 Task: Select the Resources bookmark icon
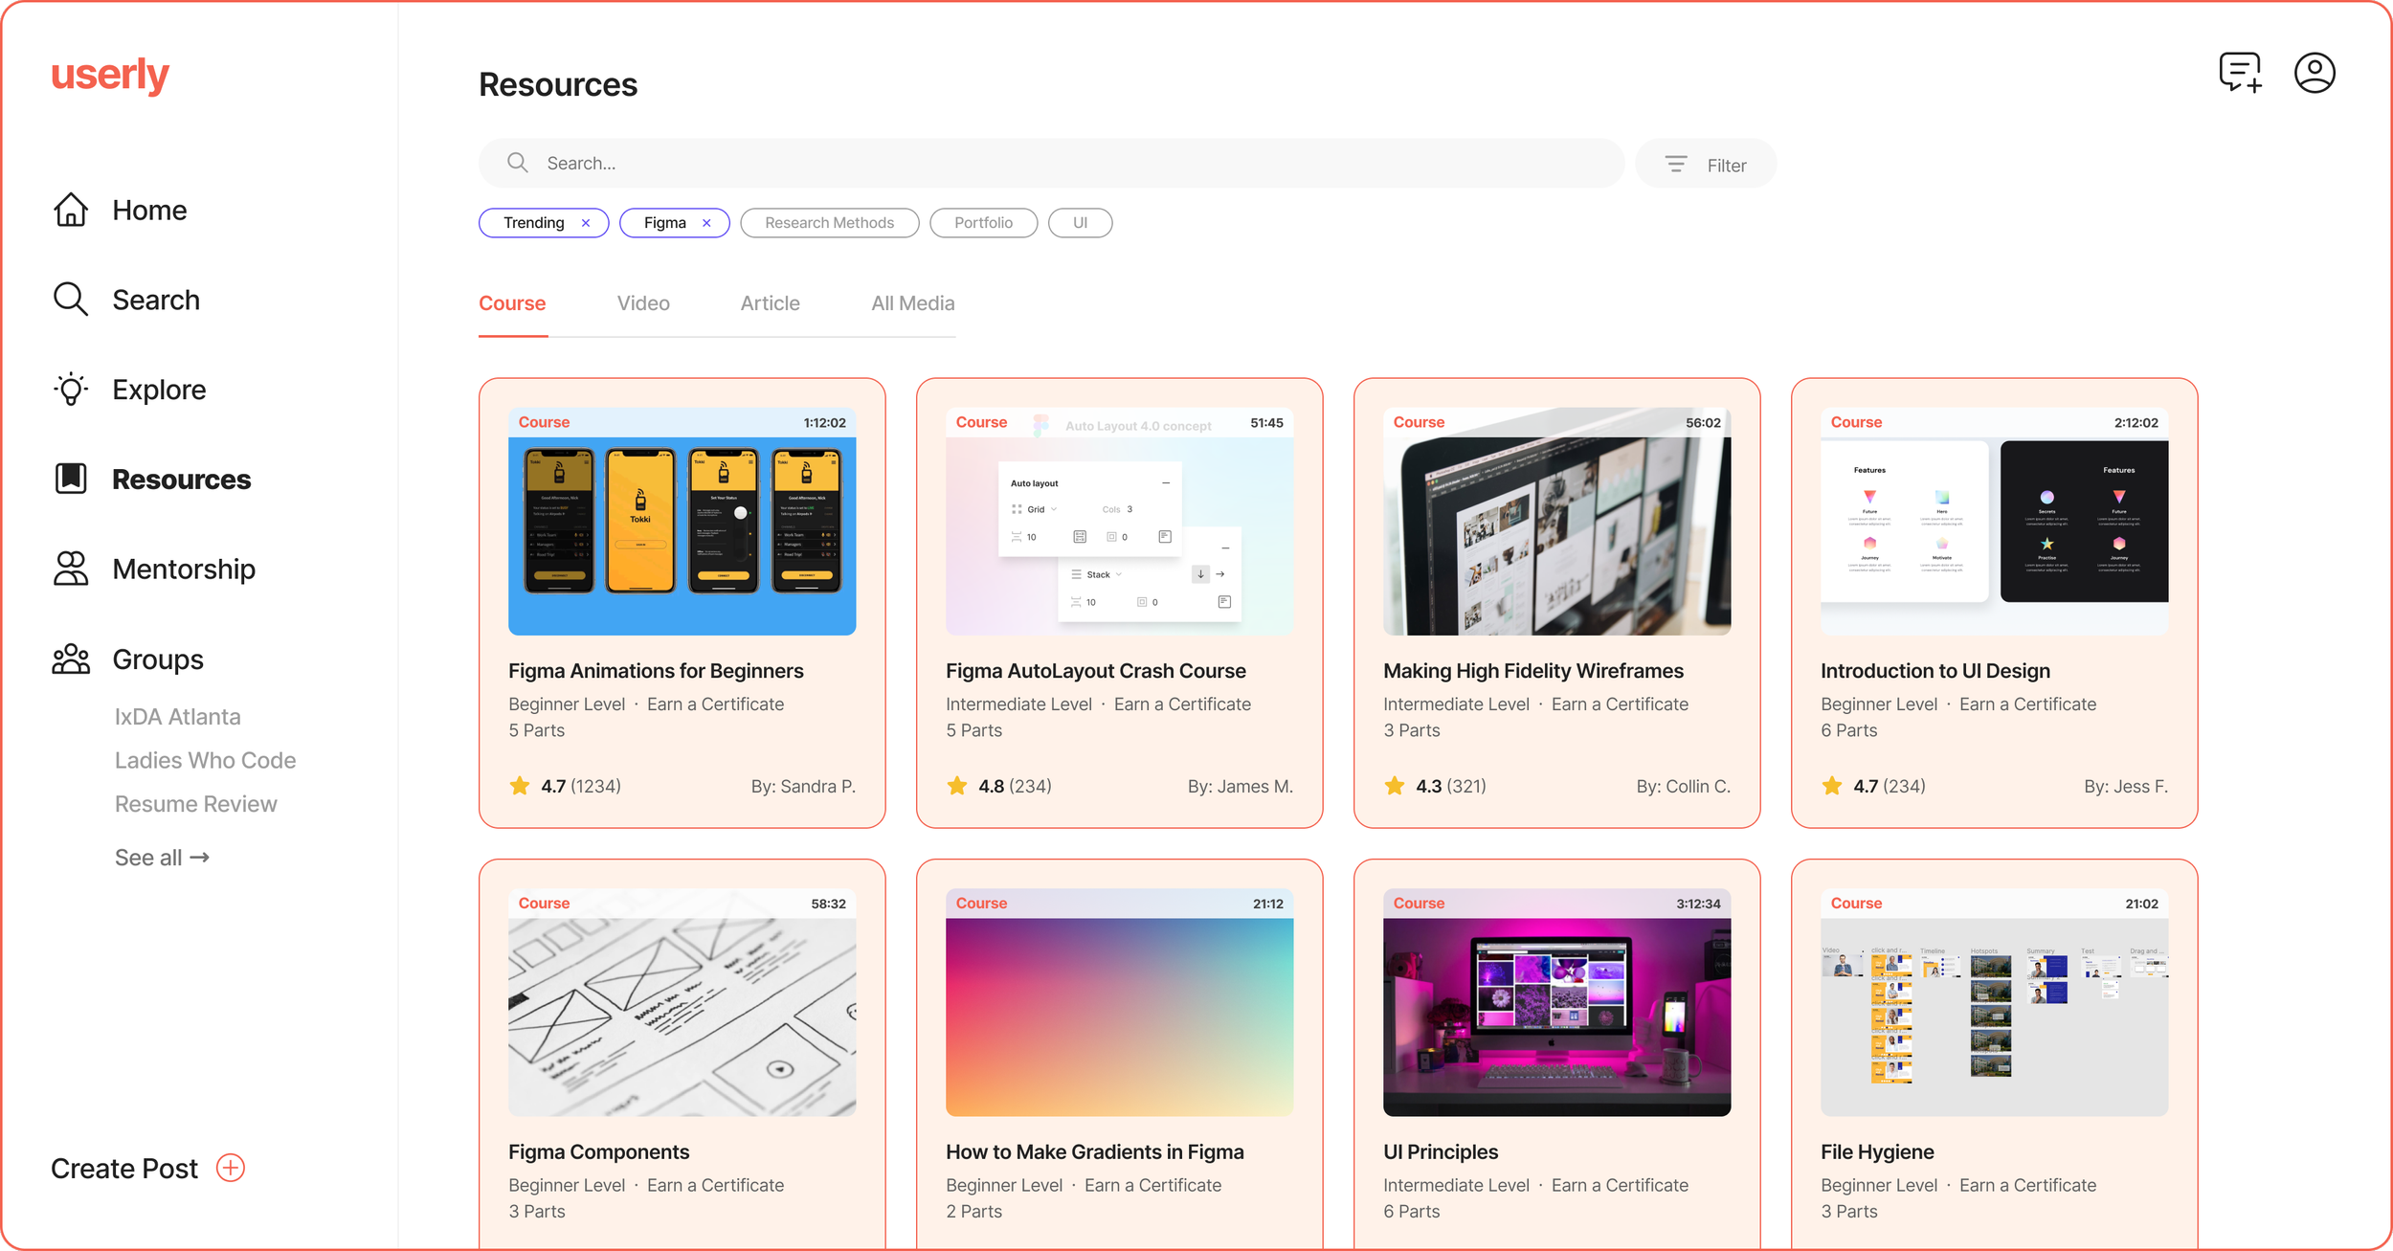(x=71, y=479)
